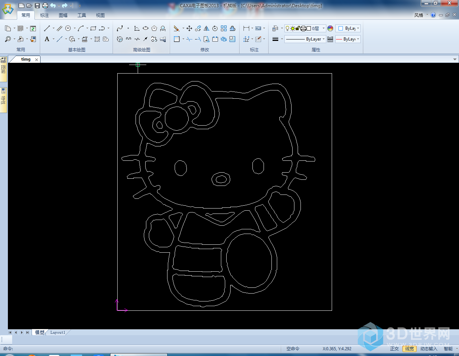This screenshot has height=356, width=459.
Task: Select the Linear dimension tool
Action: click(x=246, y=28)
